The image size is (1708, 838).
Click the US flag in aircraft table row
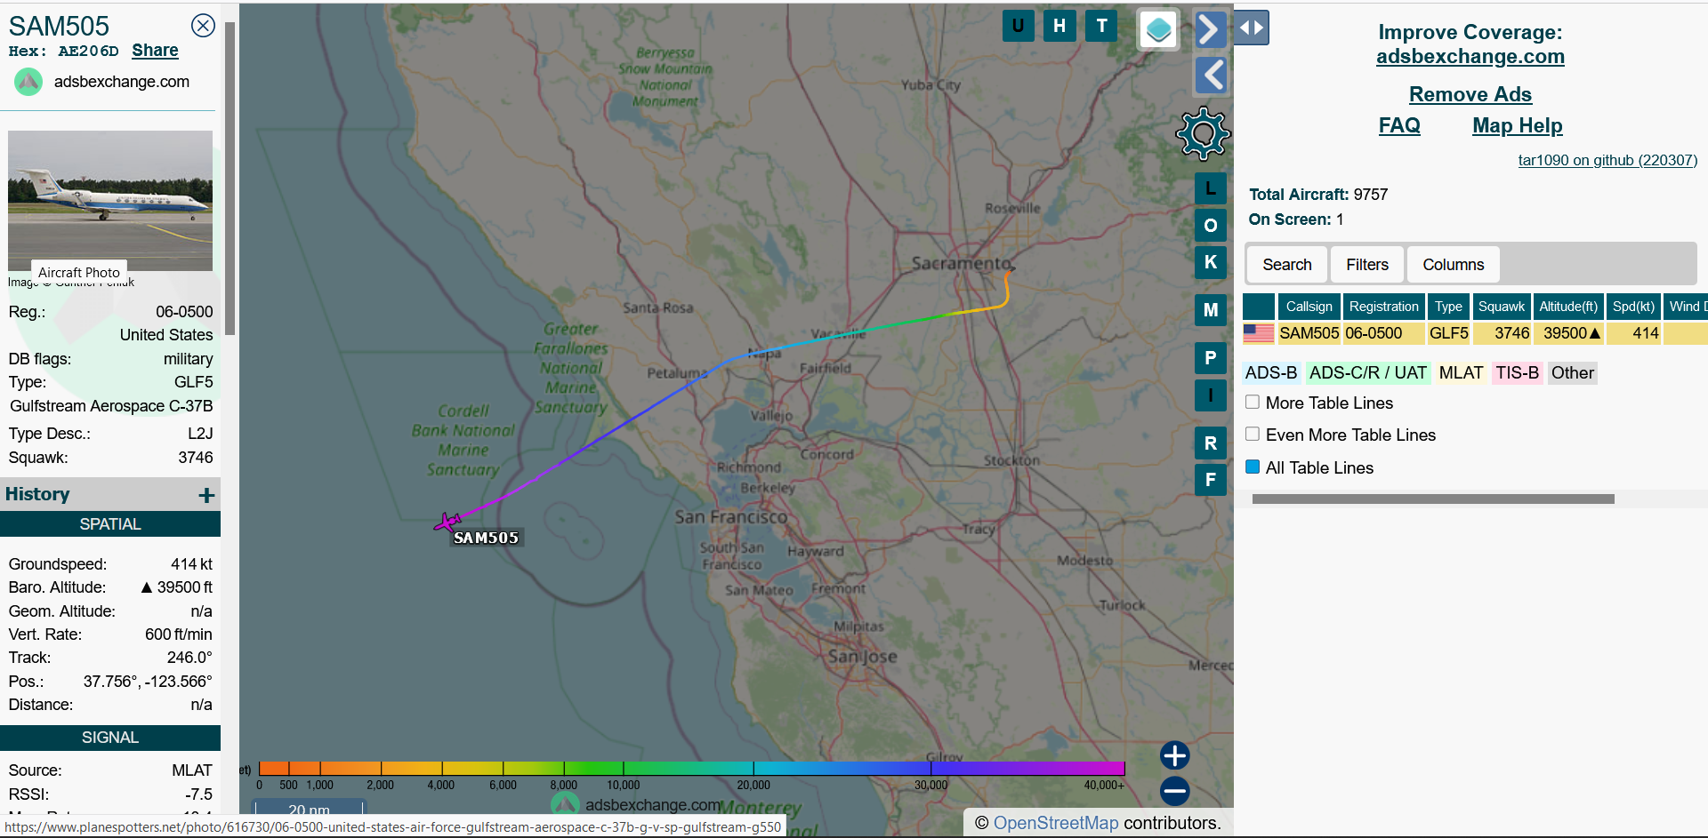(x=1258, y=333)
